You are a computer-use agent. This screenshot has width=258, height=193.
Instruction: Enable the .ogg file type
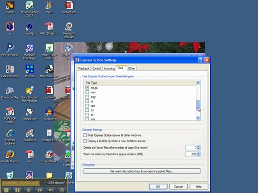coord(87,97)
